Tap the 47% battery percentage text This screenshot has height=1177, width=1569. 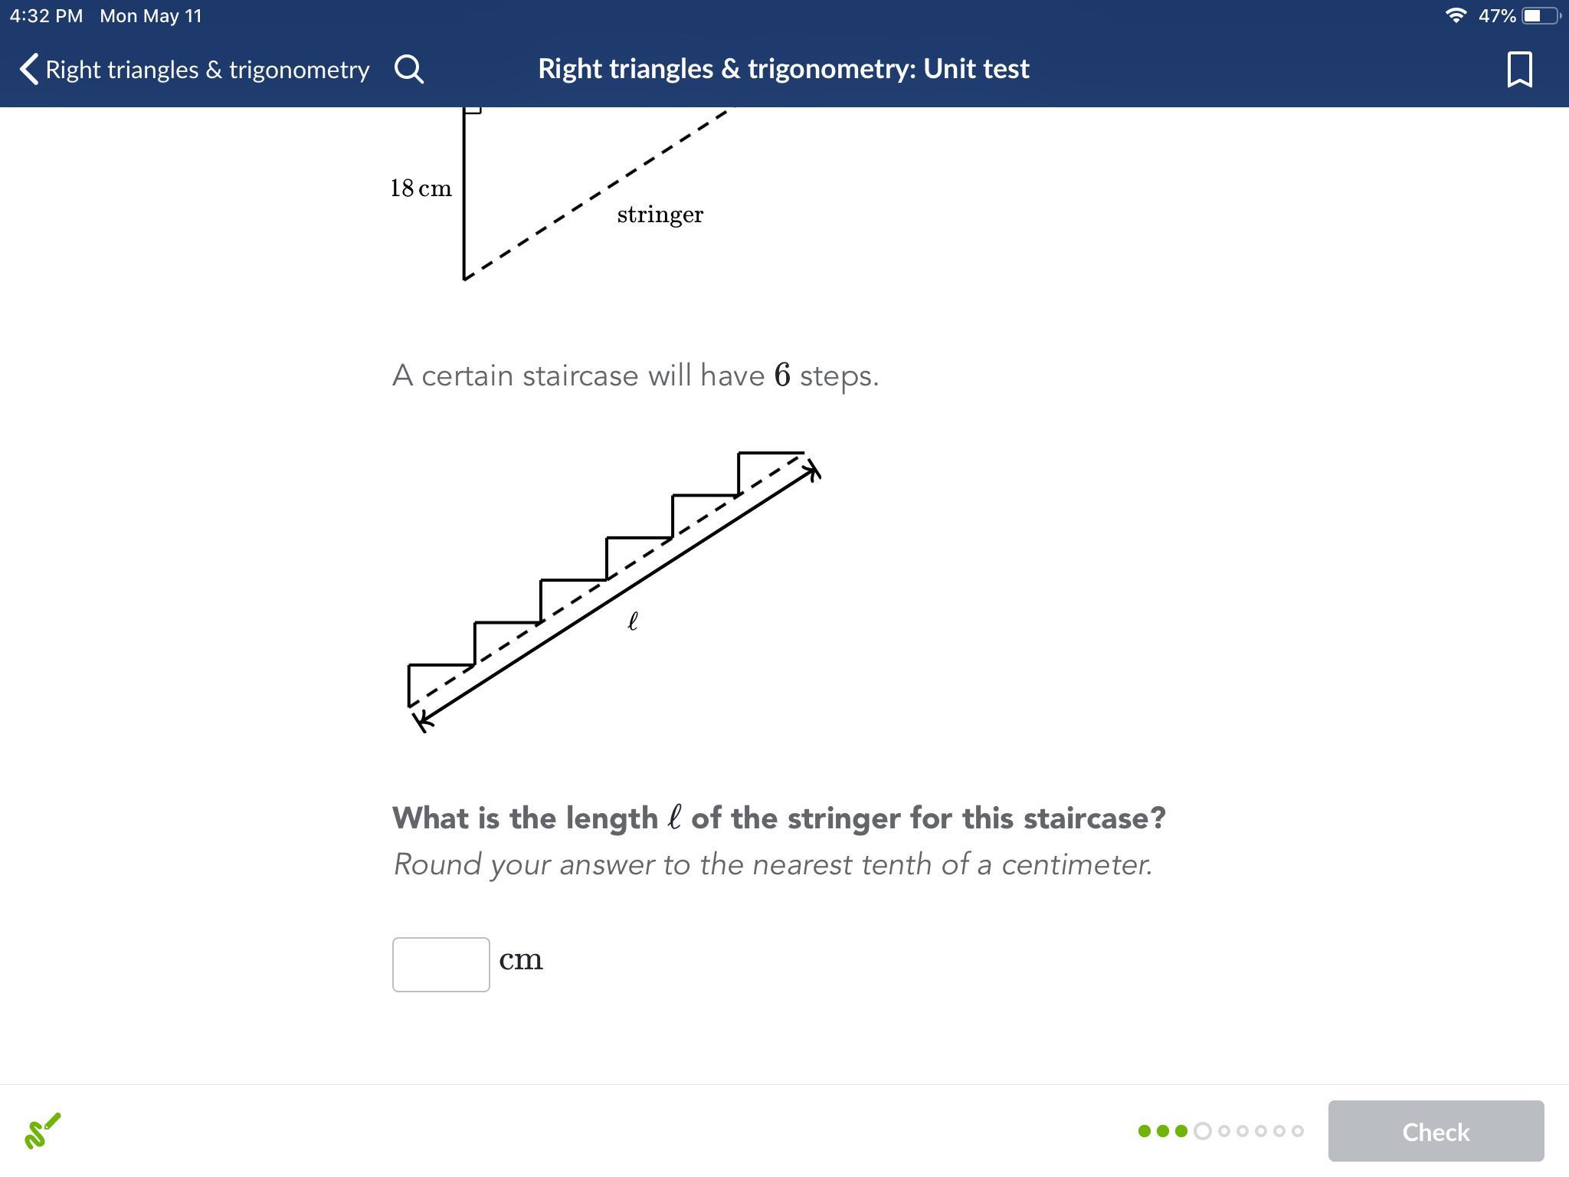pos(1496,15)
